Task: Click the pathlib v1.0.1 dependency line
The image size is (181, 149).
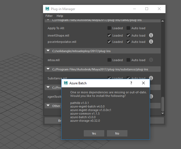Action: pos(79,103)
